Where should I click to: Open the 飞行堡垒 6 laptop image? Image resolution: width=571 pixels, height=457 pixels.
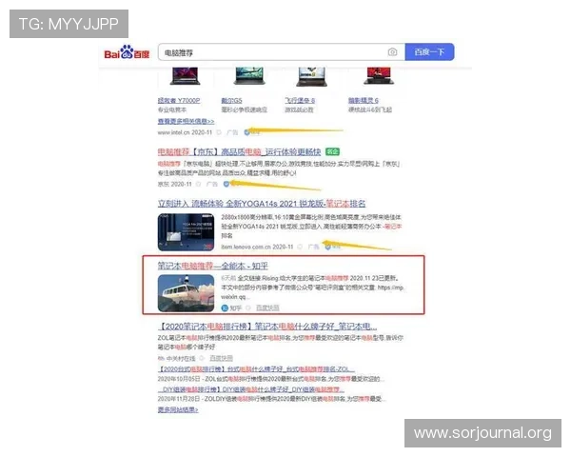click(x=311, y=77)
